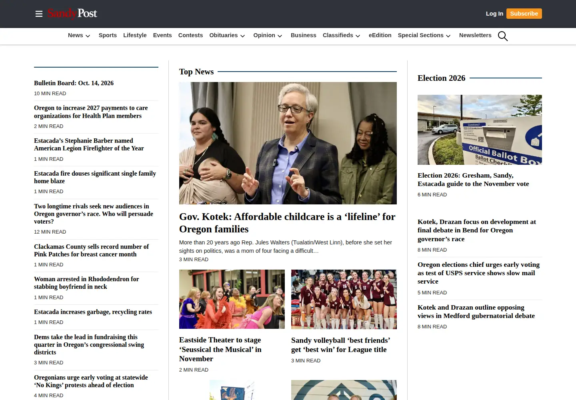Open Dems fundraising swing districts article

coord(89,344)
